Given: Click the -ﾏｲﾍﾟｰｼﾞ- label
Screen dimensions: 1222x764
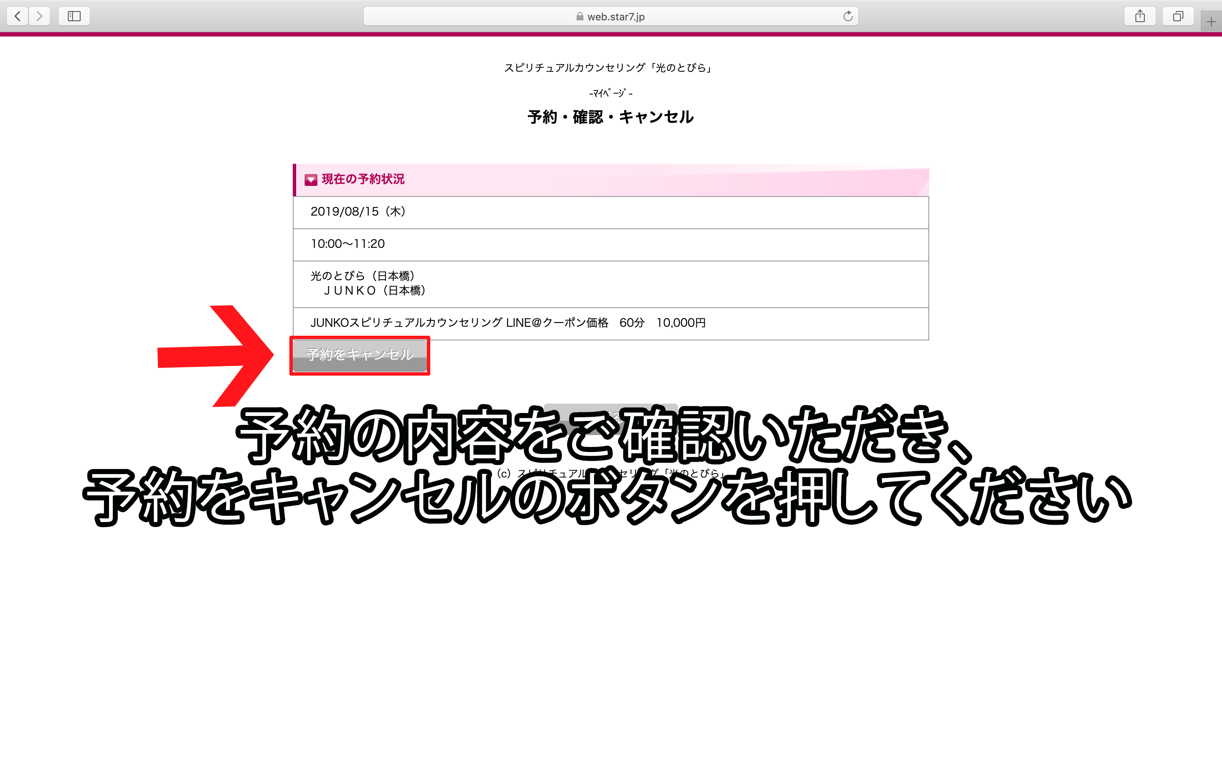Looking at the screenshot, I should coord(611,93).
